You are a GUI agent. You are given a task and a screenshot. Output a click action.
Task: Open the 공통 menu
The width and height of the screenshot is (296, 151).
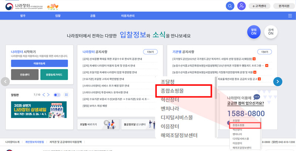[x=93, y=16]
